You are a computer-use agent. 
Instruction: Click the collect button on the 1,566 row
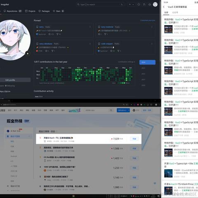134,148
